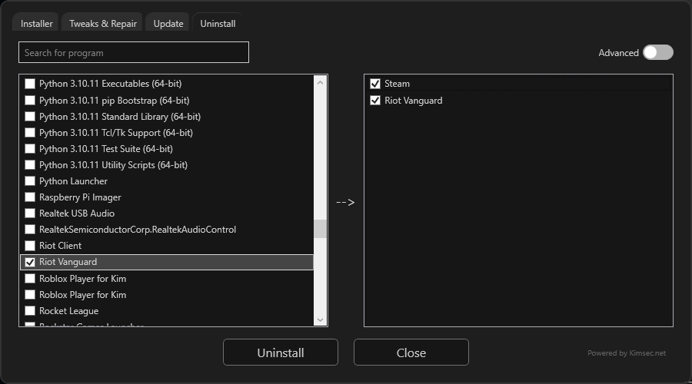Viewport: 692px width, 384px height.
Task: Click the Close button
Action: coord(411,353)
